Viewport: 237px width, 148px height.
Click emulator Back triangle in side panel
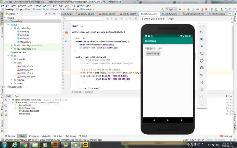point(202,82)
